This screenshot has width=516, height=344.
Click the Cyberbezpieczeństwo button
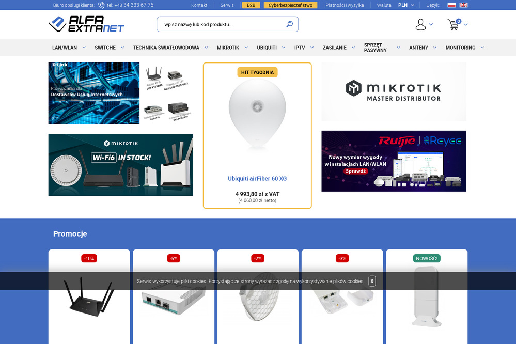(290, 5)
